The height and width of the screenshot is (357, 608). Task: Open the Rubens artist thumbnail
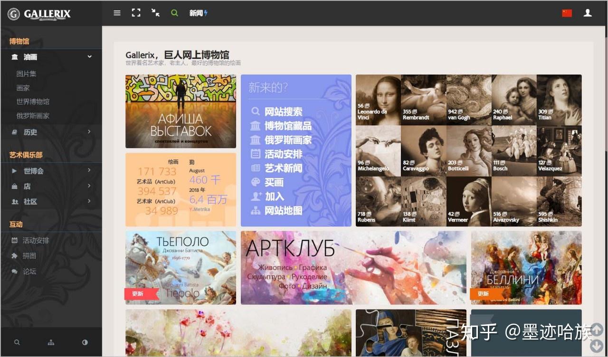click(x=378, y=202)
